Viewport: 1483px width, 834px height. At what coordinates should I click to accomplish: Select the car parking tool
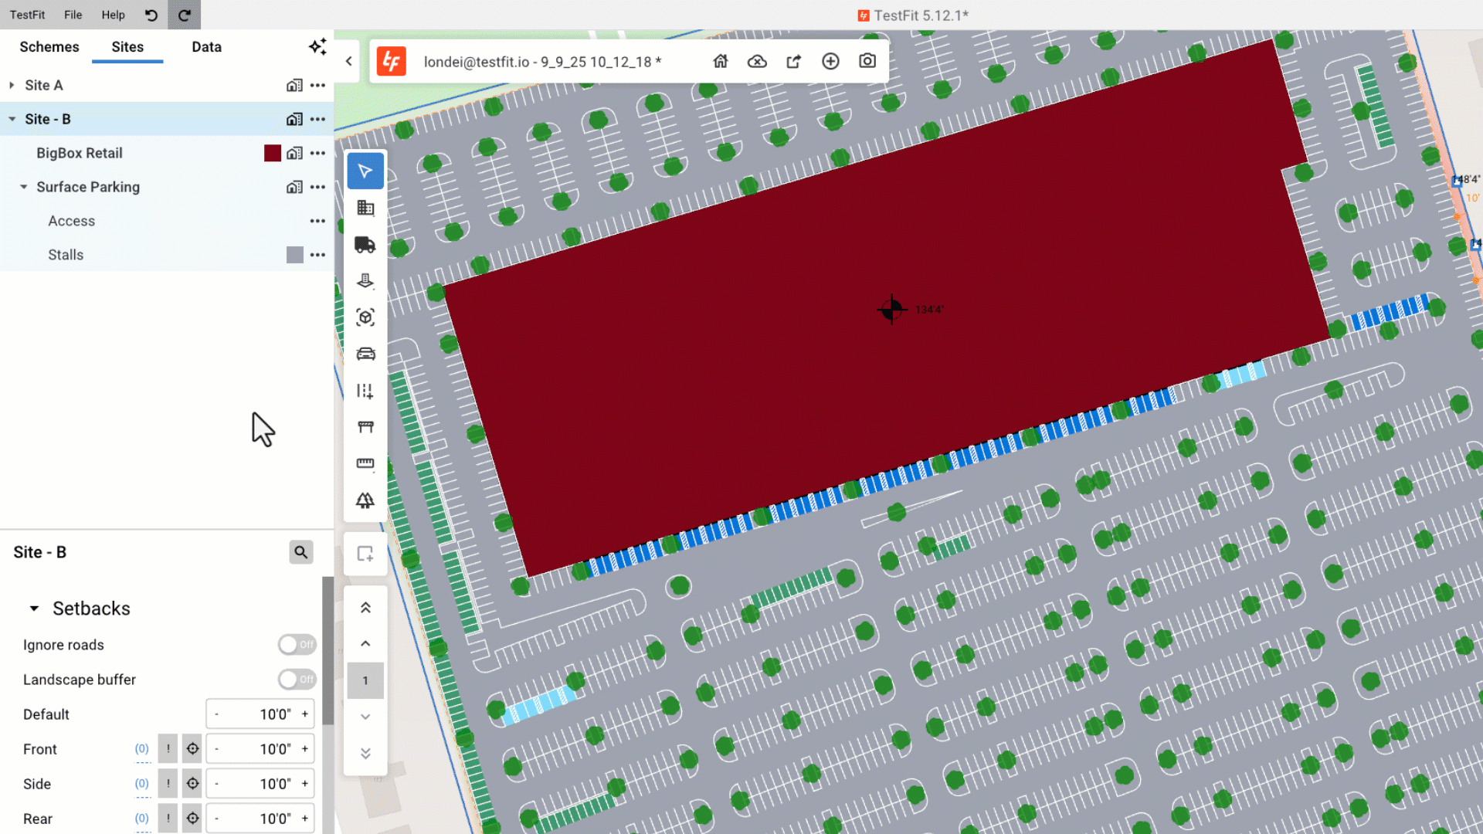point(365,354)
